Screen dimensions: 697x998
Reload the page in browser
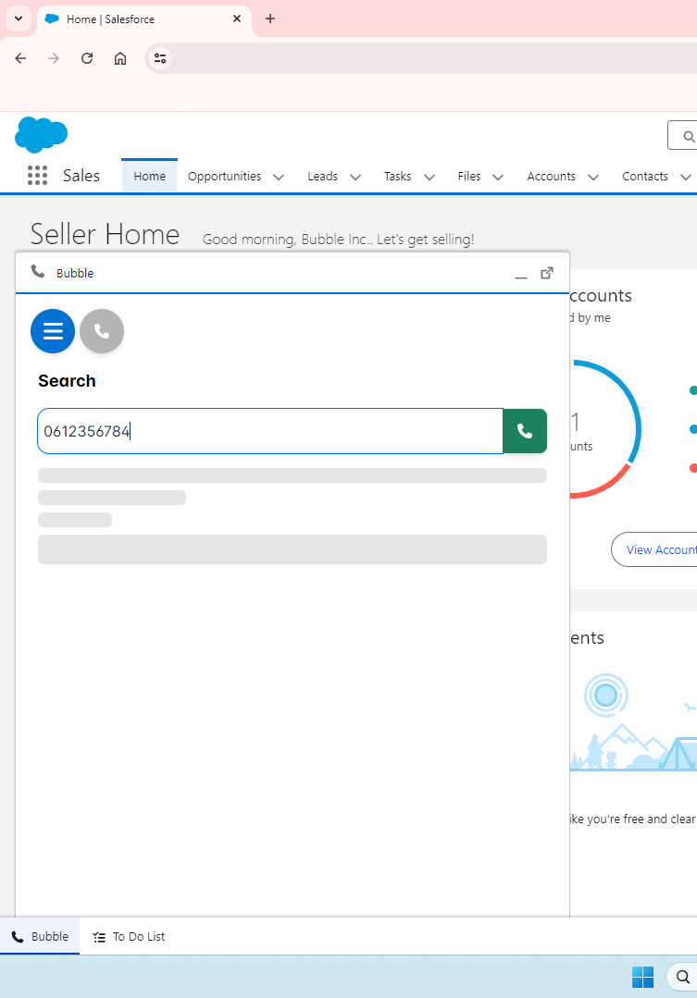pyautogui.click(x=87, y=58)
